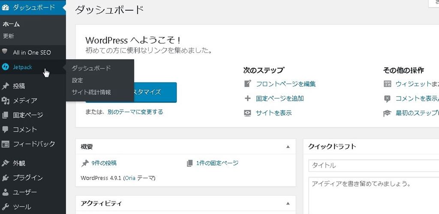The width and height of the screenshot is (439, 214).
Task: Open the フロントページを編集 link
Action: coord(286,84)
